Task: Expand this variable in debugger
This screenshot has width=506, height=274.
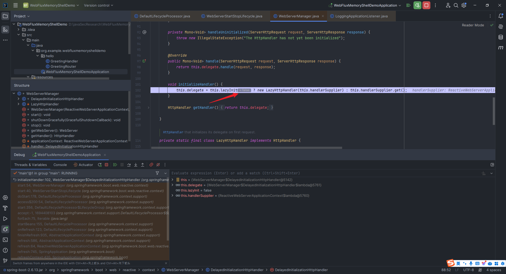Action: 172,180
